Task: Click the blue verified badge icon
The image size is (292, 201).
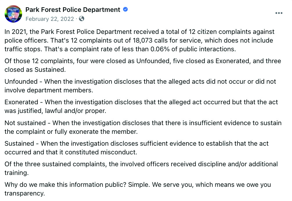Action: (x=125, y=10)
